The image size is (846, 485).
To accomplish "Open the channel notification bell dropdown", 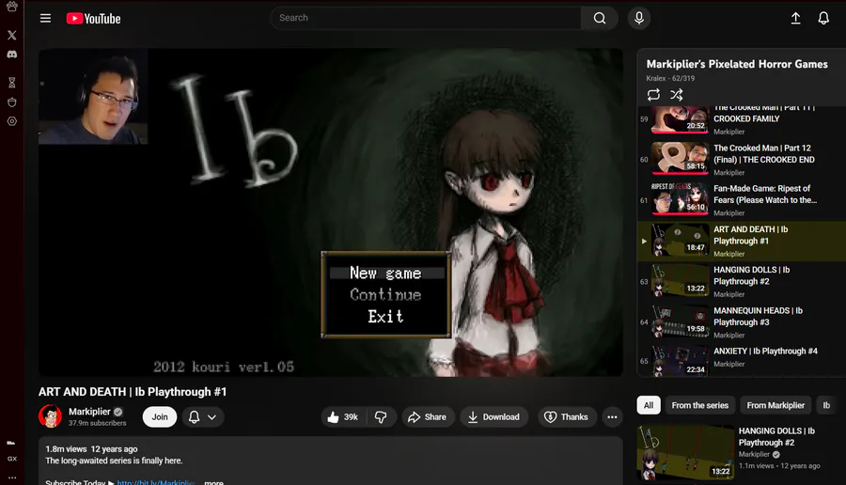I will click(x=202, y=417).
